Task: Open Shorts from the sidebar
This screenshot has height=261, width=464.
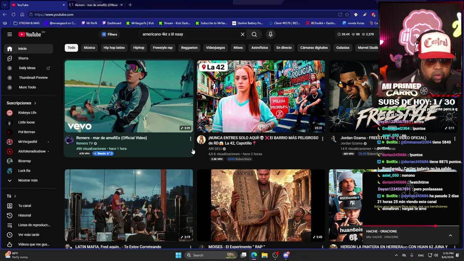Action: 28,58
